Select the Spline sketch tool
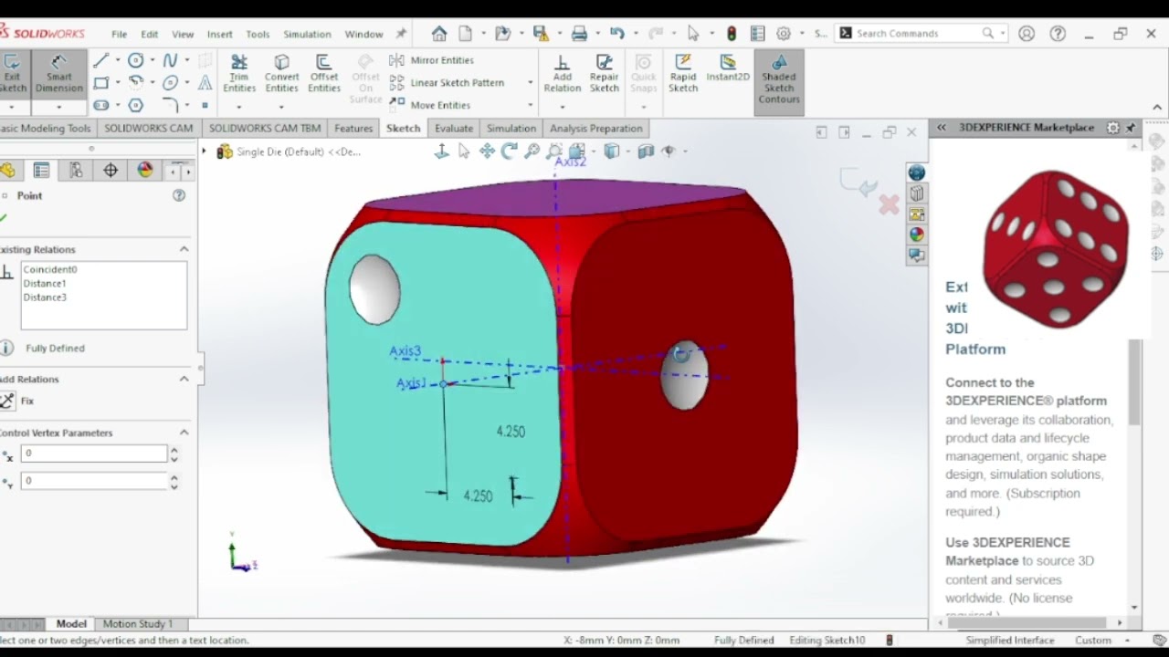1169x657 pixels. (x=170, y=60)
